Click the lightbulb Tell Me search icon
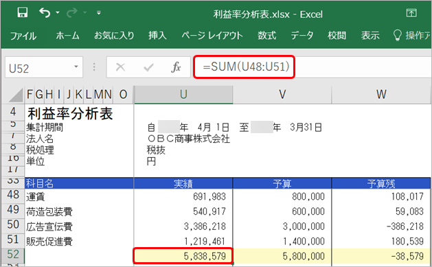 (397, 36)
